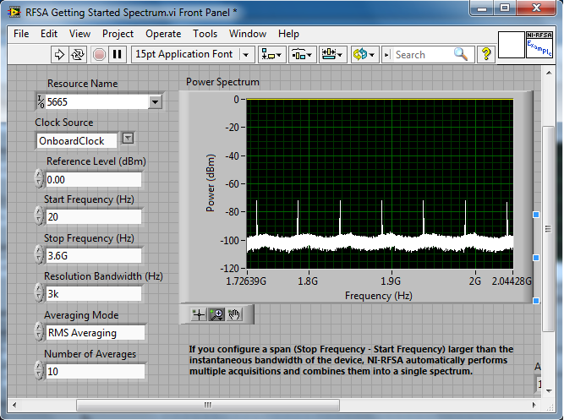Open the Reorder dropdown in toolbar
564x420 pixels.
coord(366,54)
